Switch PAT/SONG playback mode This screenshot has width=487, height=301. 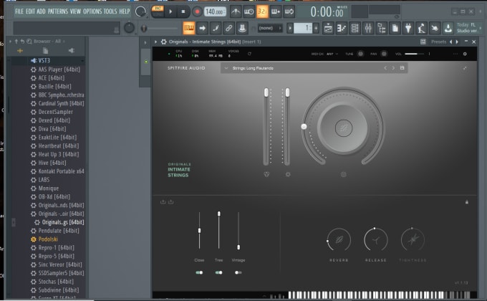(158, 11)
